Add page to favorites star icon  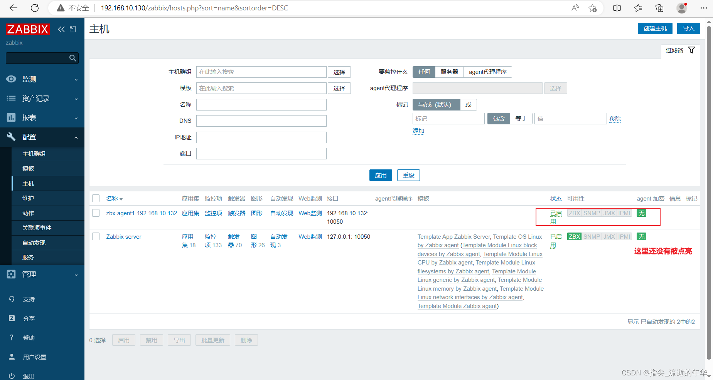pyautogui.click(x=593, y=8)
